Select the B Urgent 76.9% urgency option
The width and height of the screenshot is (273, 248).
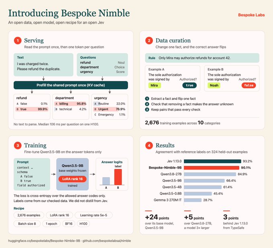tap(110, 109)
